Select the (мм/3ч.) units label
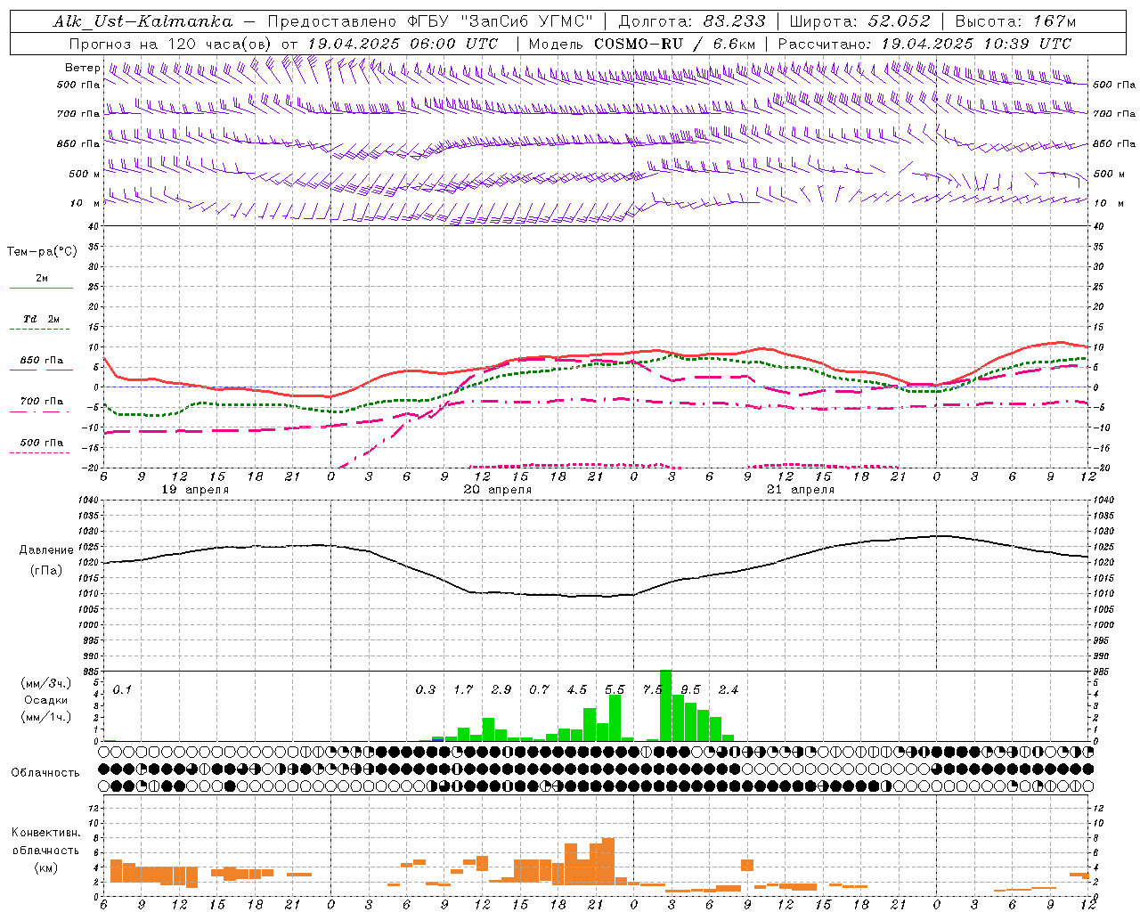The height and width of the screenshot is (912, 1140). point(45,683)
